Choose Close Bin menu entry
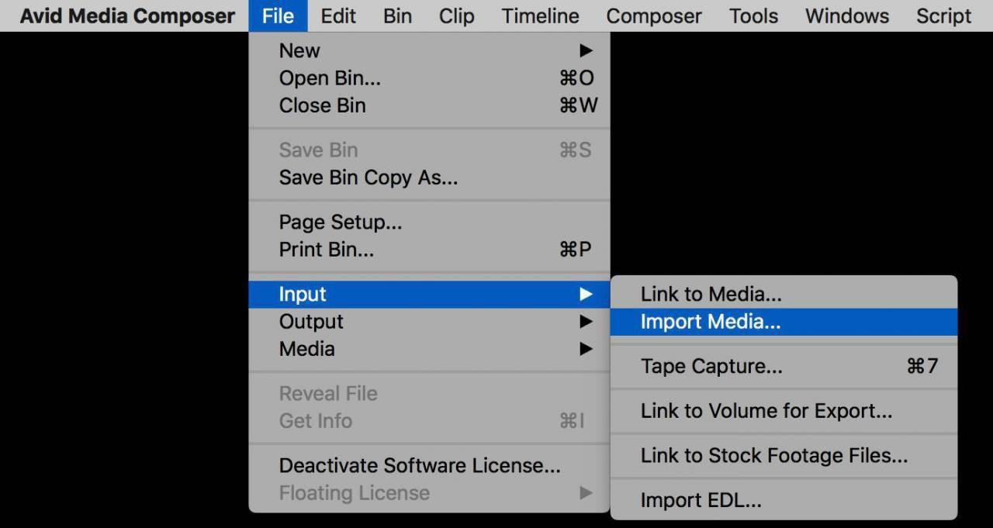 429,105
